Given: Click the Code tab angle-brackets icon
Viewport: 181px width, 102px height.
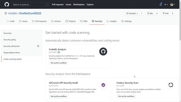Looking at the screenshot, I should click(8, 21).
